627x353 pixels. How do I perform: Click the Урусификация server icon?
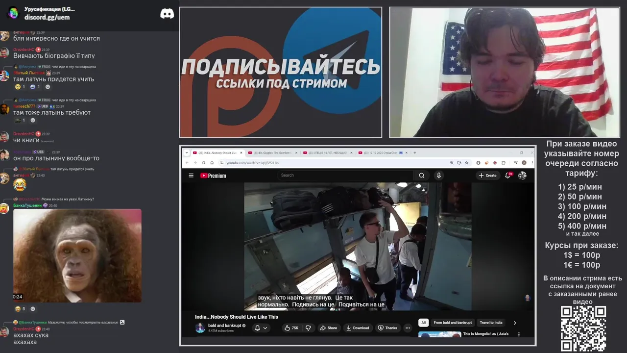(x=13, y=13)
